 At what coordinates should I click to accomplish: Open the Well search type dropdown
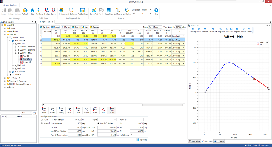pos(26,113)
